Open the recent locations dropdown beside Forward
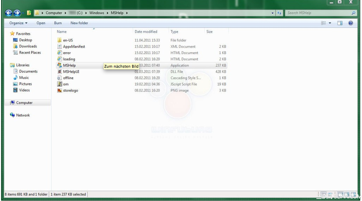The width and height of the screenshot is (362, 201). (23, 13)
